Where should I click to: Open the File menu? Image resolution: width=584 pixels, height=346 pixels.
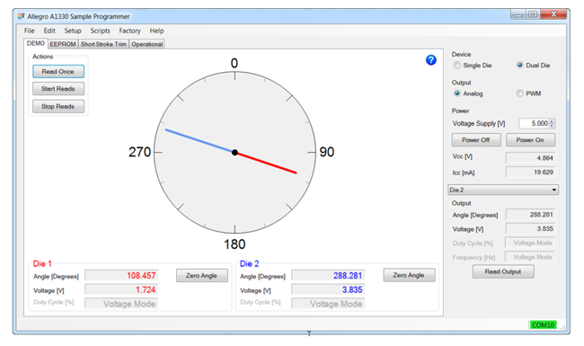point(29,31)
